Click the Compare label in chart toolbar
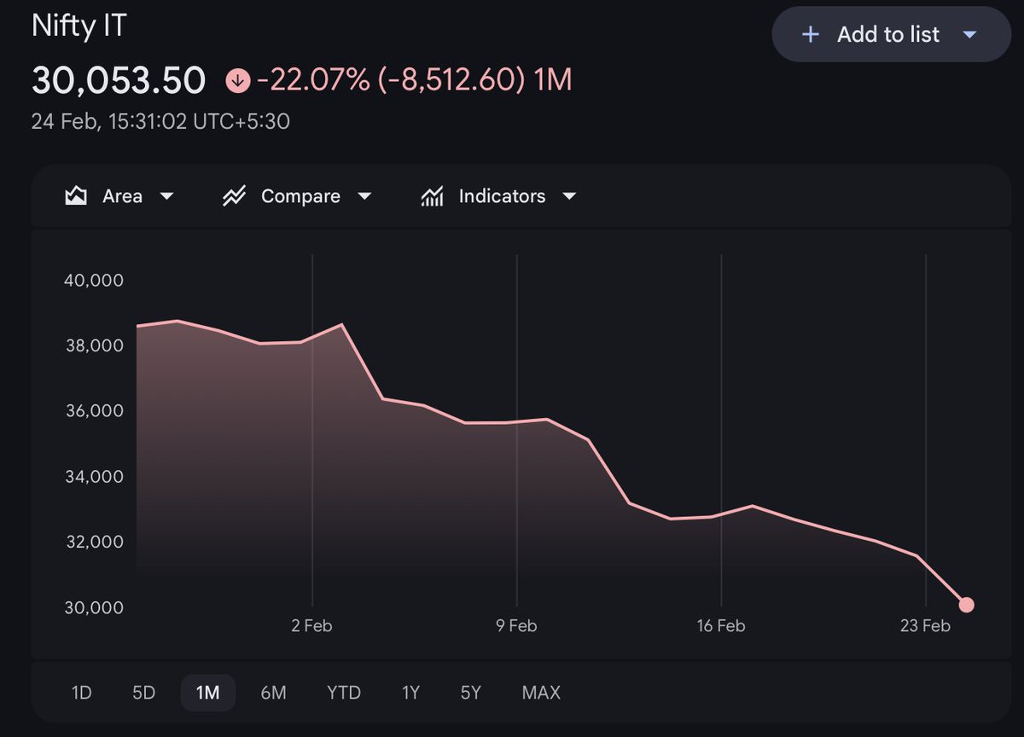The height and width of the screenshot is (737, 1024). pos(300,196)
